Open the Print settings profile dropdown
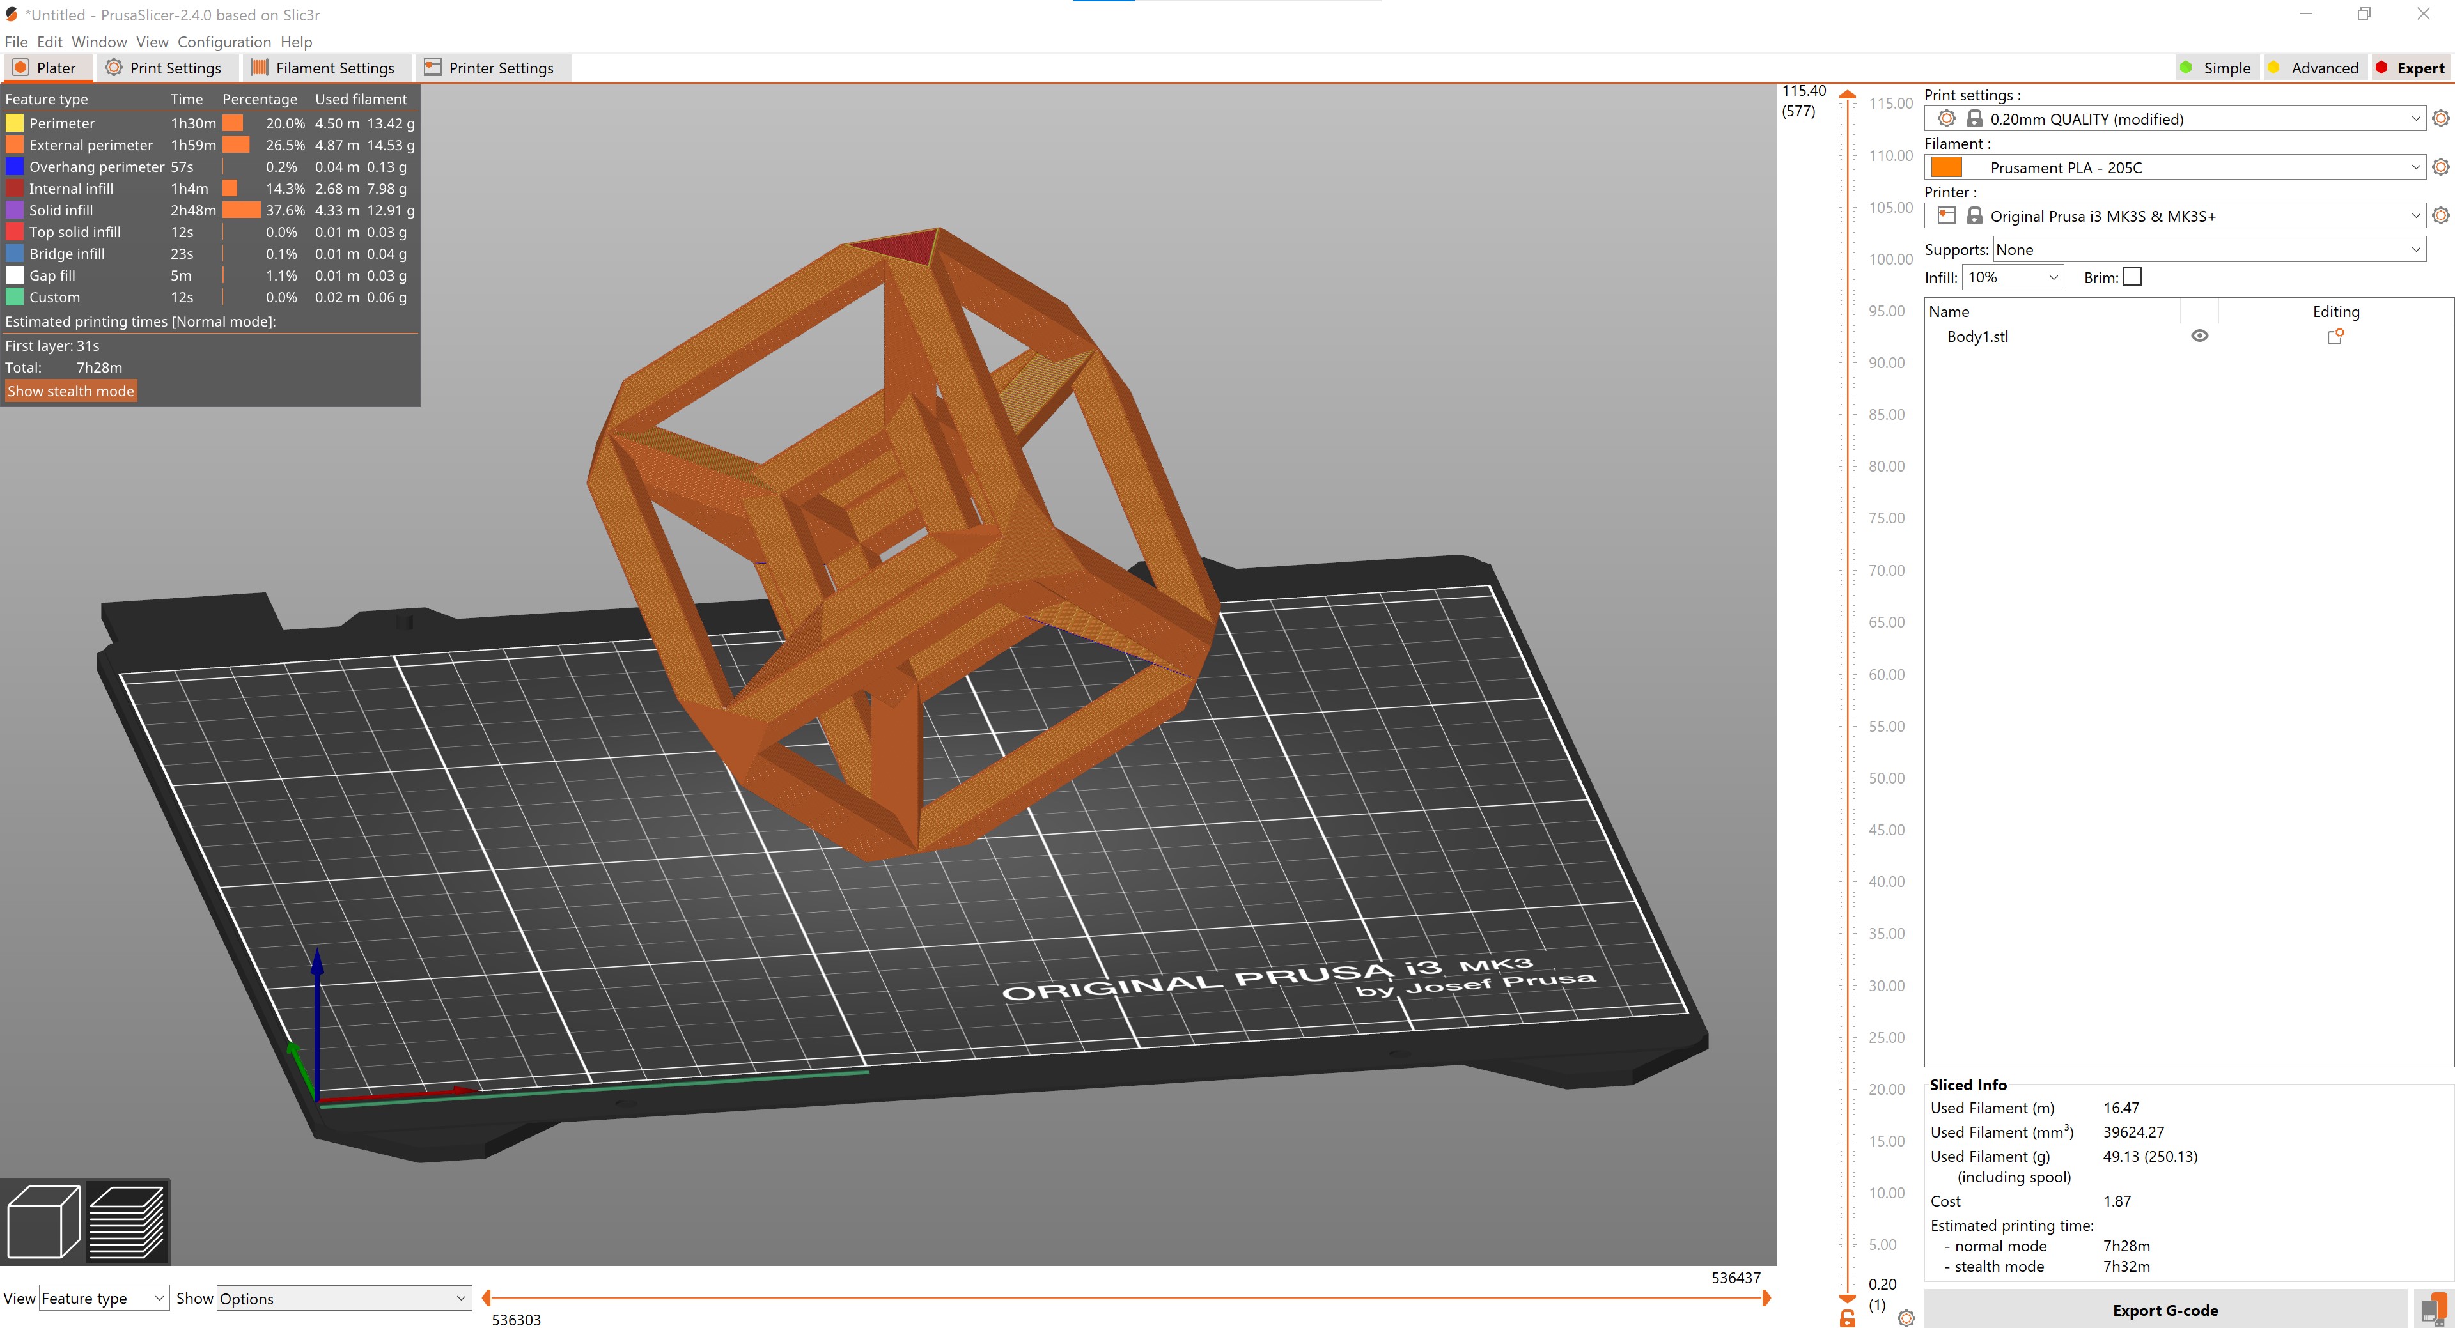The image size is (2455, 1328). (2175, 118)
